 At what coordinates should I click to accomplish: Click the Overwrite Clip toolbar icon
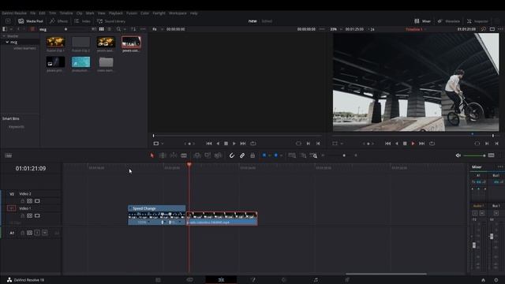click(x=208, y=155)
